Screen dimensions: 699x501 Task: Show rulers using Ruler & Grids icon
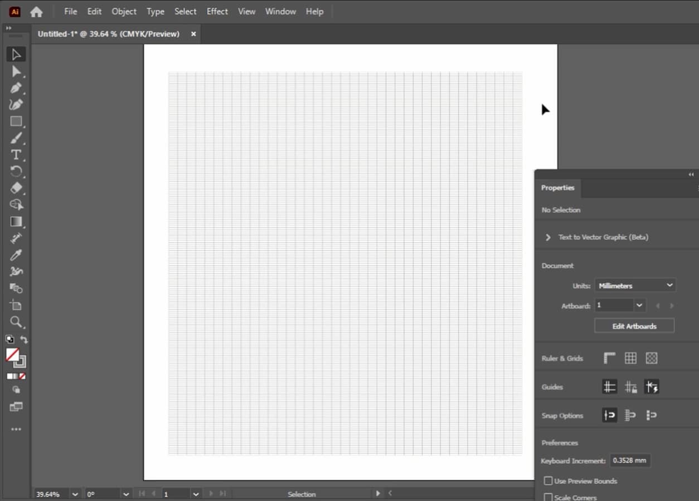tap(609, 358)
